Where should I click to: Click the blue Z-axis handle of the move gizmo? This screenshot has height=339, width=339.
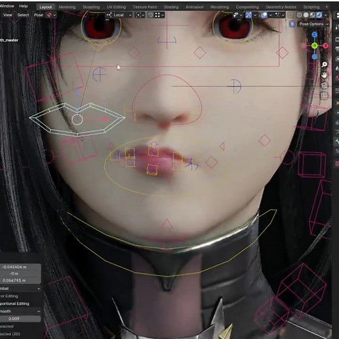77,92
